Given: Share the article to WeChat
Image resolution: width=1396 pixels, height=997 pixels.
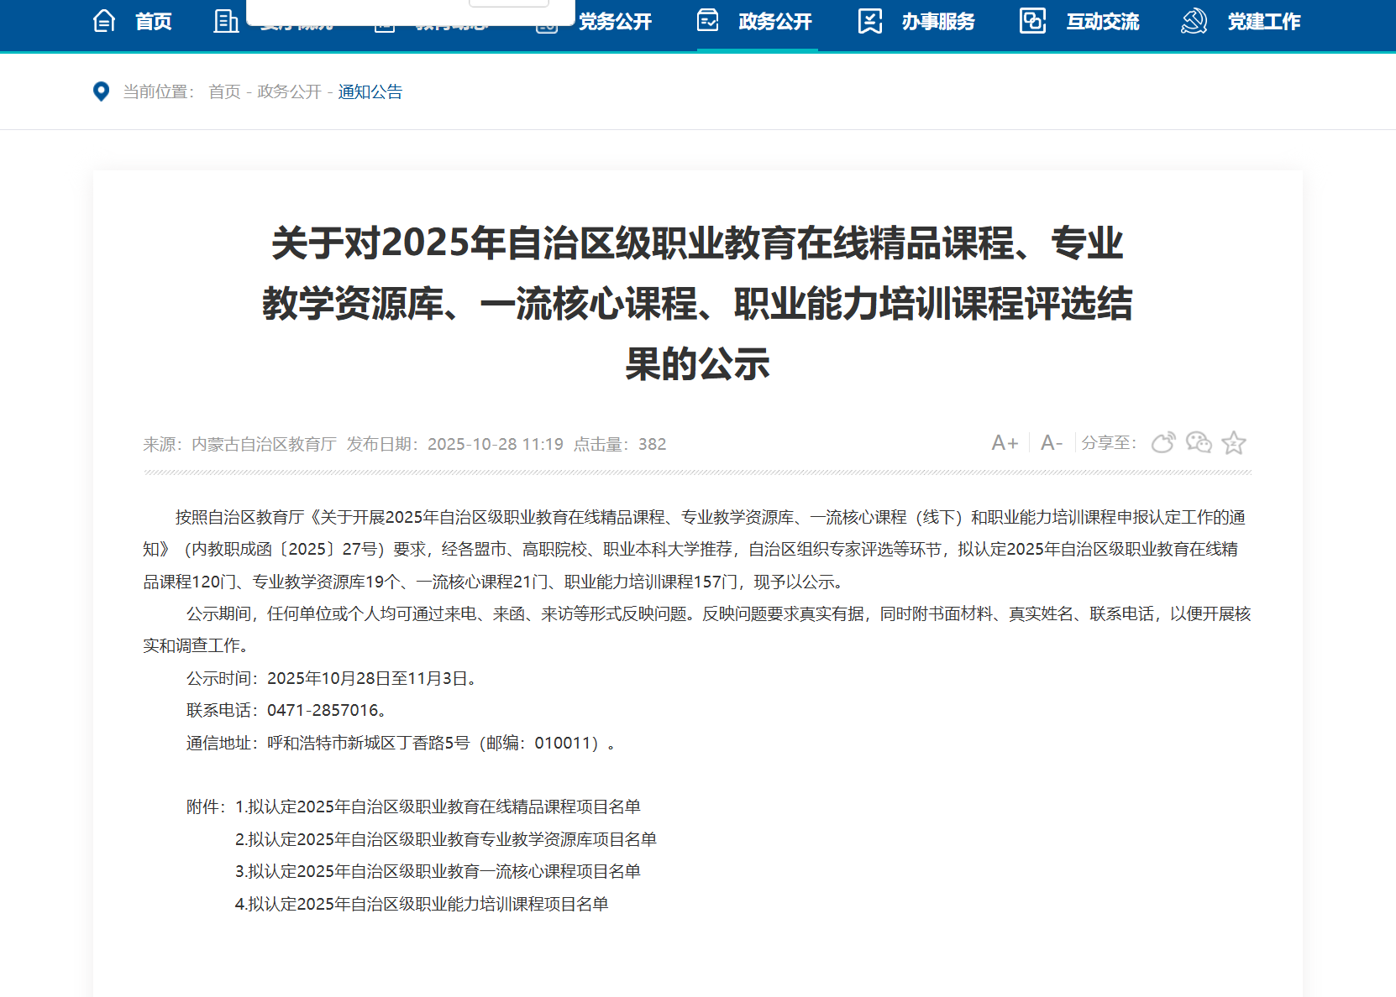Looking at the screenshot, I should click(1199, 442).
